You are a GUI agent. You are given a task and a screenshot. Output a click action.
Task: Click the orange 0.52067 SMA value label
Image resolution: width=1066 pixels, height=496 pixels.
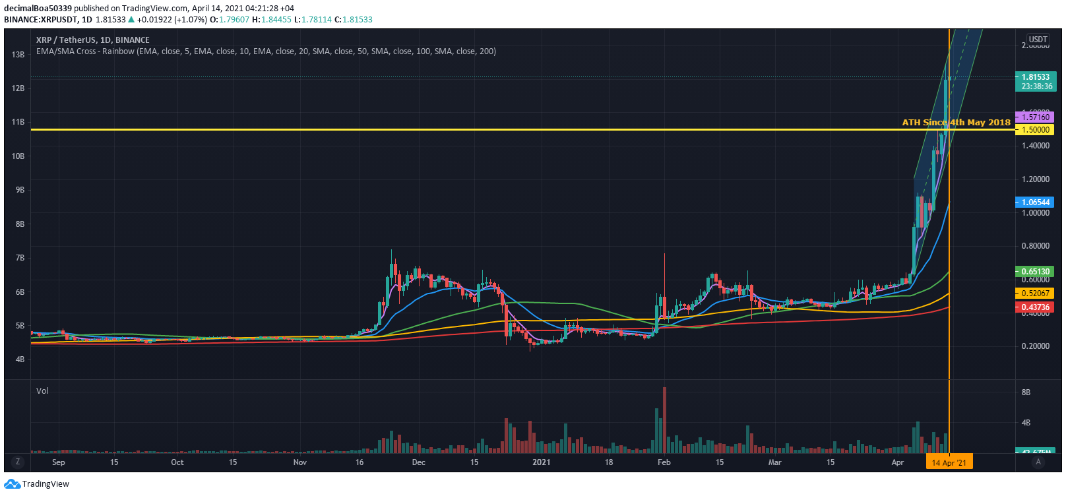[1035, 294]
